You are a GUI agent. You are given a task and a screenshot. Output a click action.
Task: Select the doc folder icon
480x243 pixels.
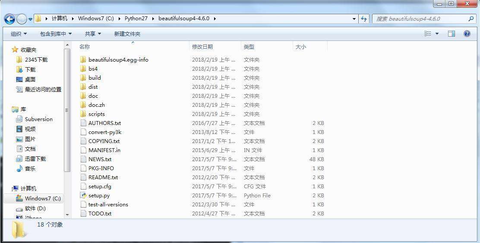83,96
